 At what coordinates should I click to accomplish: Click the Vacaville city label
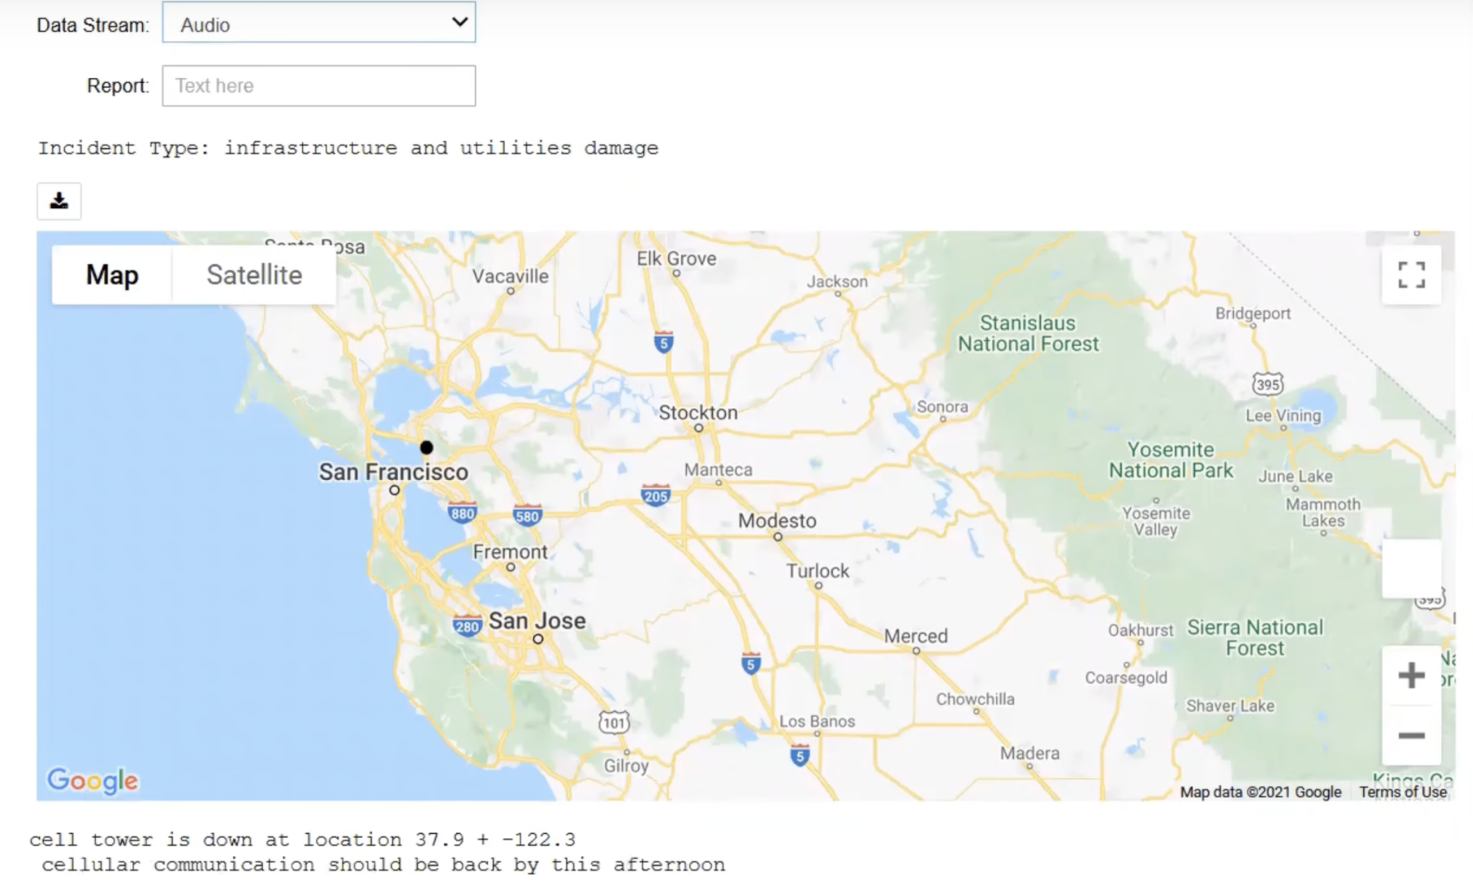coord(510,276)
